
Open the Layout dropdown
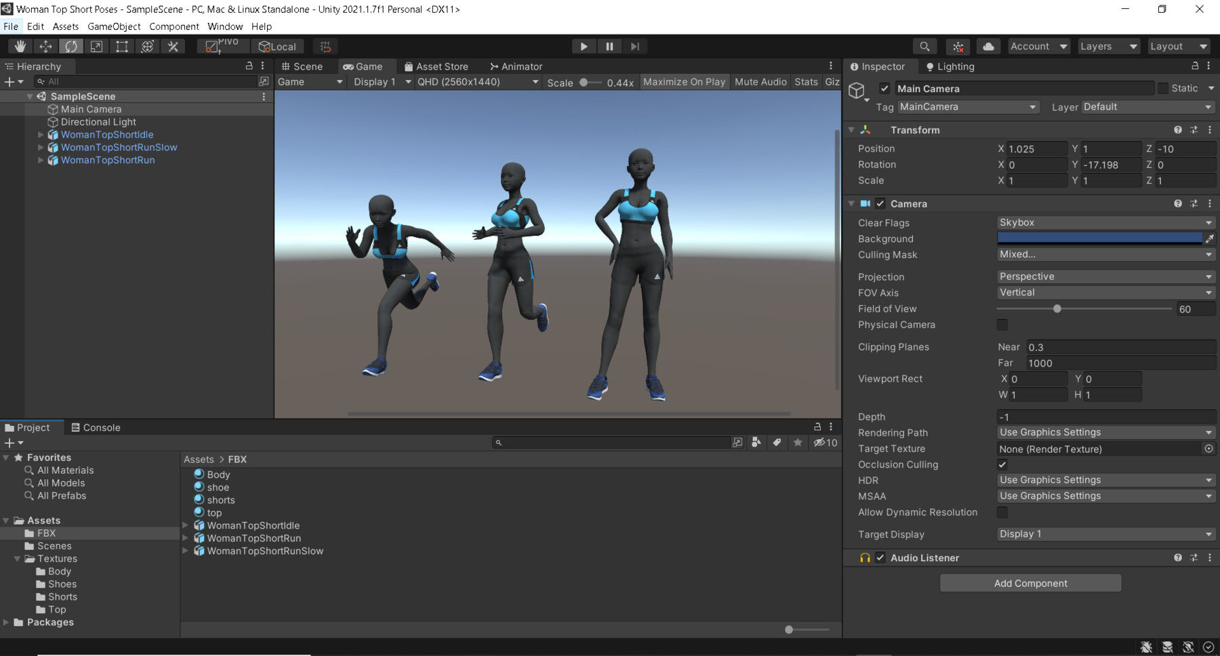coord(1178,46)
